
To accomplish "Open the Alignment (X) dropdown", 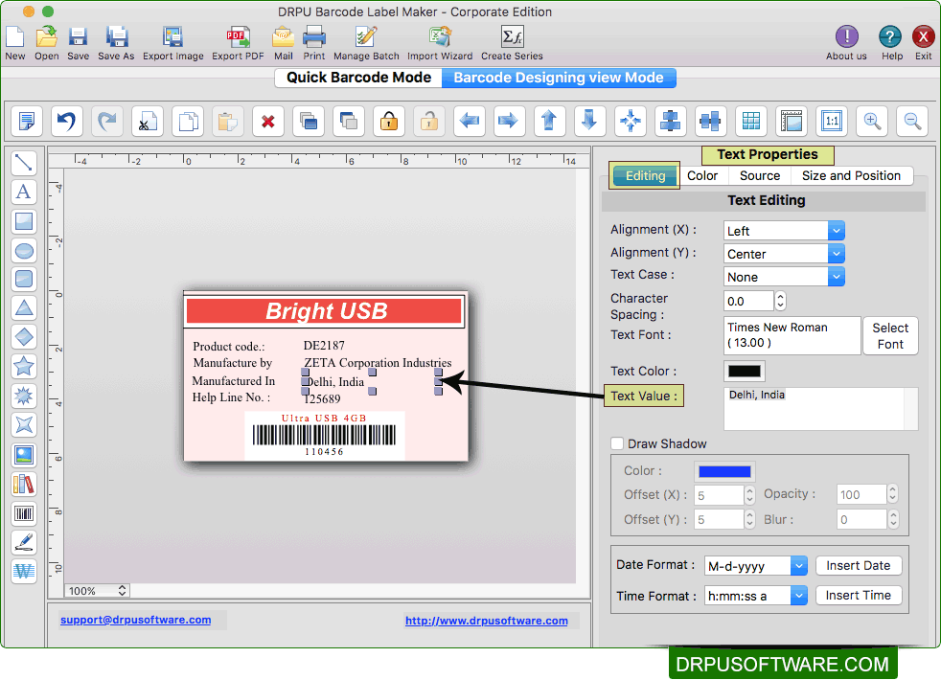I will [784, 231].
